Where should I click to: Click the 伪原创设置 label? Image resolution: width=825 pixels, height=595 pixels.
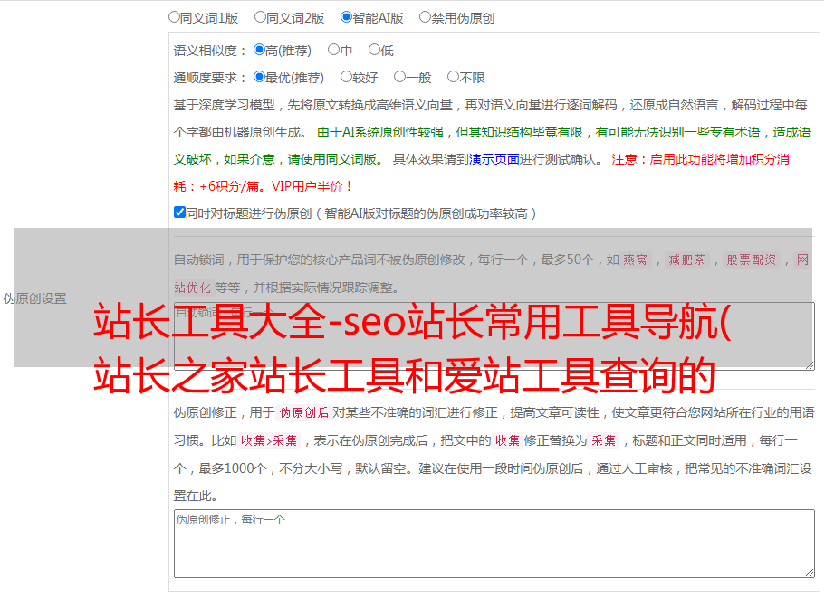click(x=34, y=298)
